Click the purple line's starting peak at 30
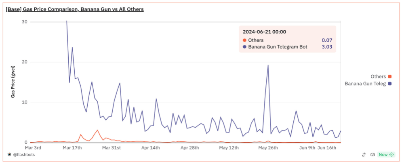 [67, 21]
